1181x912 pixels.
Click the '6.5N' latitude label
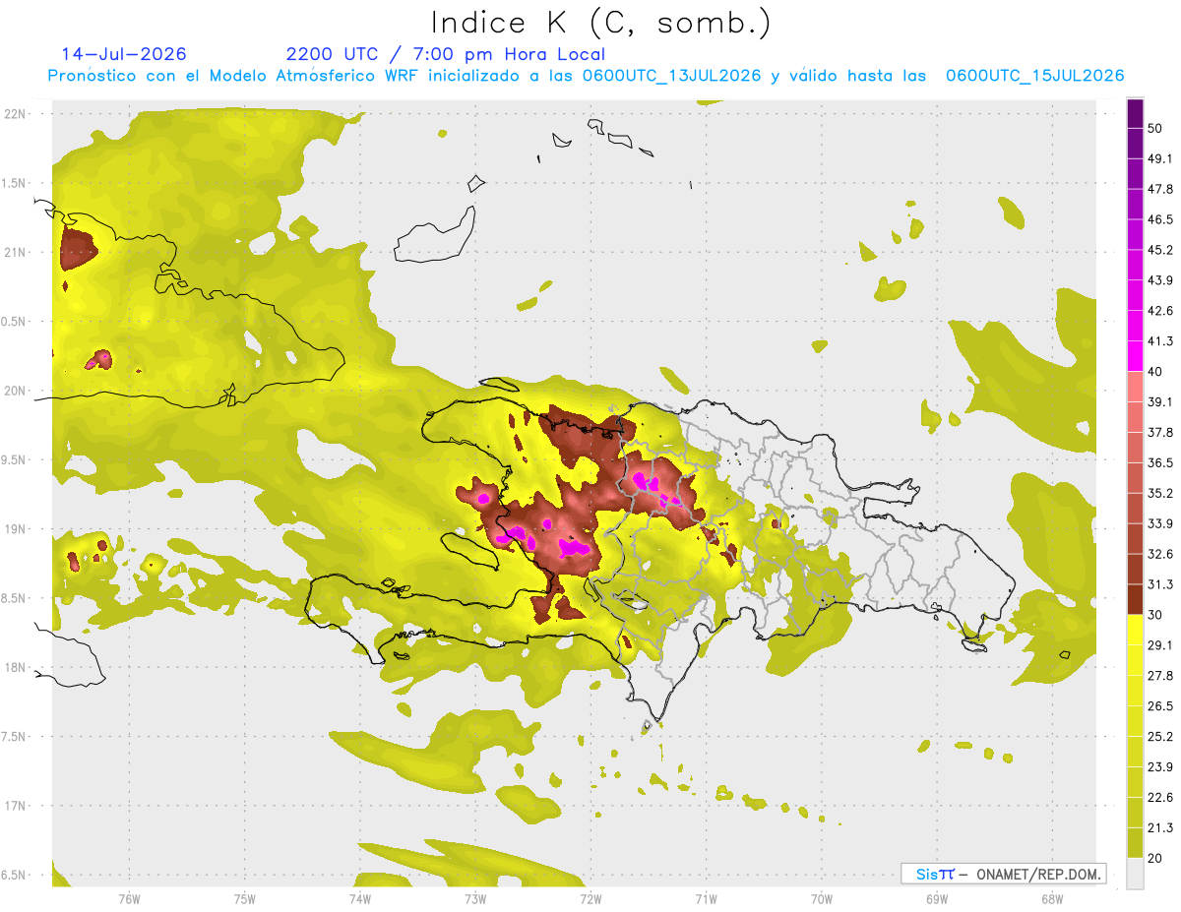pos(15,876)
